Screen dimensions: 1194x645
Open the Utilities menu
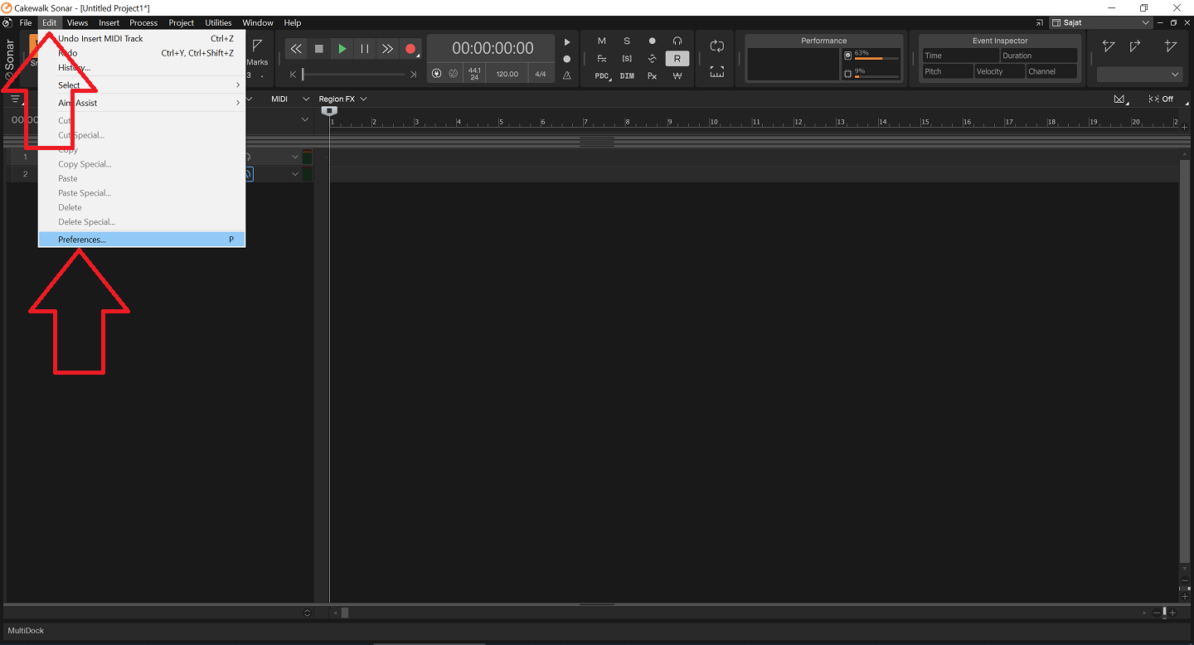coord(218,22)
